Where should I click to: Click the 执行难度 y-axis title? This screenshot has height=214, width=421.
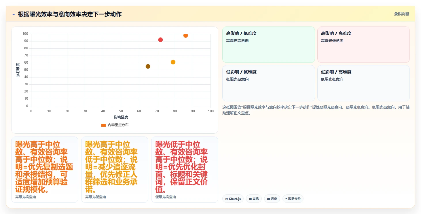point(18,70)
